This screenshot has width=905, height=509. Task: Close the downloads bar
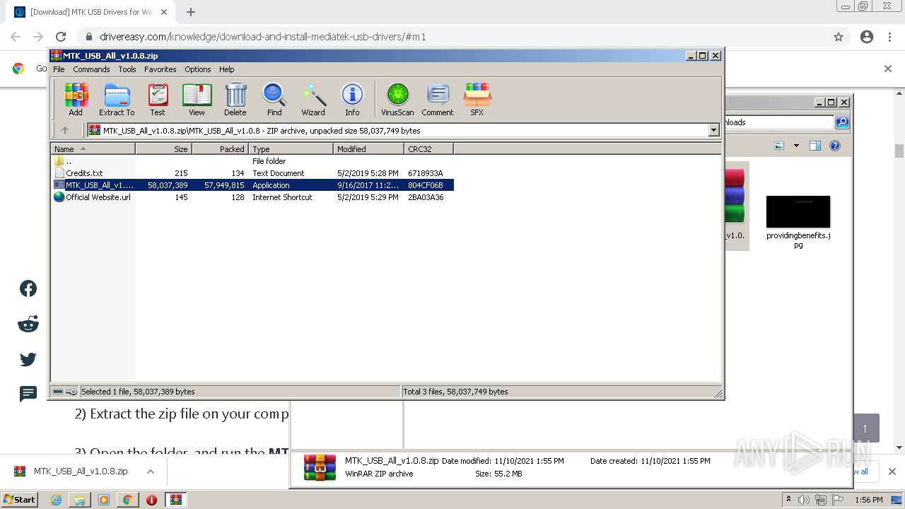[x=892, y=472]
